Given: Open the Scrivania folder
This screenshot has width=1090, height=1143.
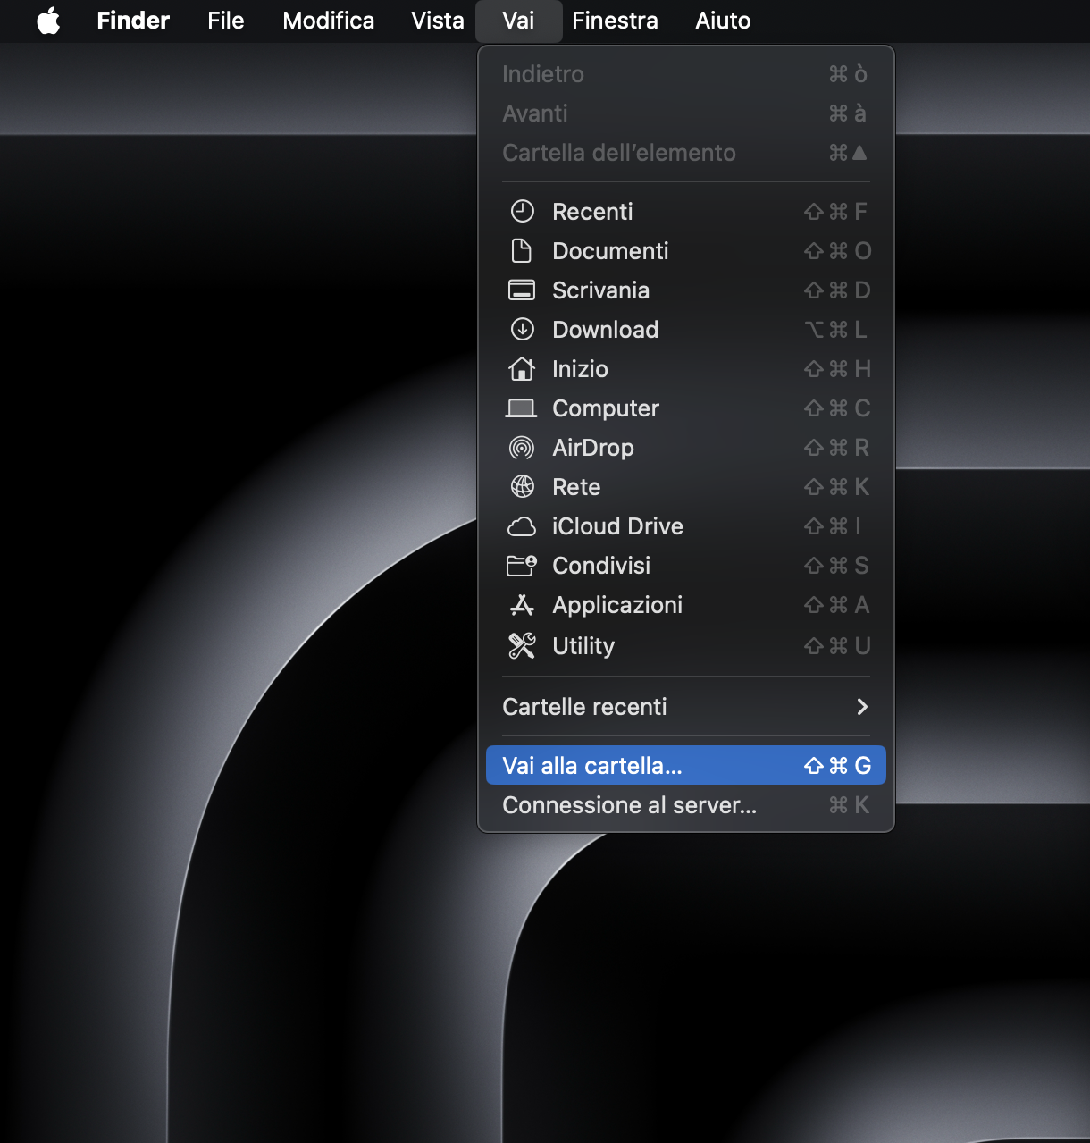Looking at the screenshot, I should 600,290.
